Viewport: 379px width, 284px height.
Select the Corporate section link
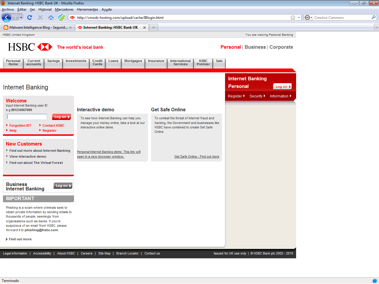[281, 47]
